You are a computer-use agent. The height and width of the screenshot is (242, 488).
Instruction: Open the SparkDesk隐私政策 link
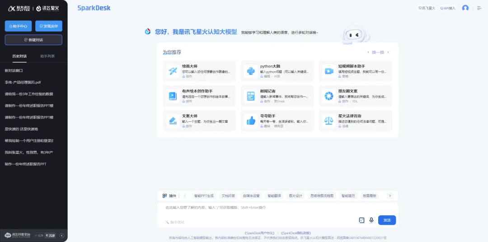pos(296,233)
